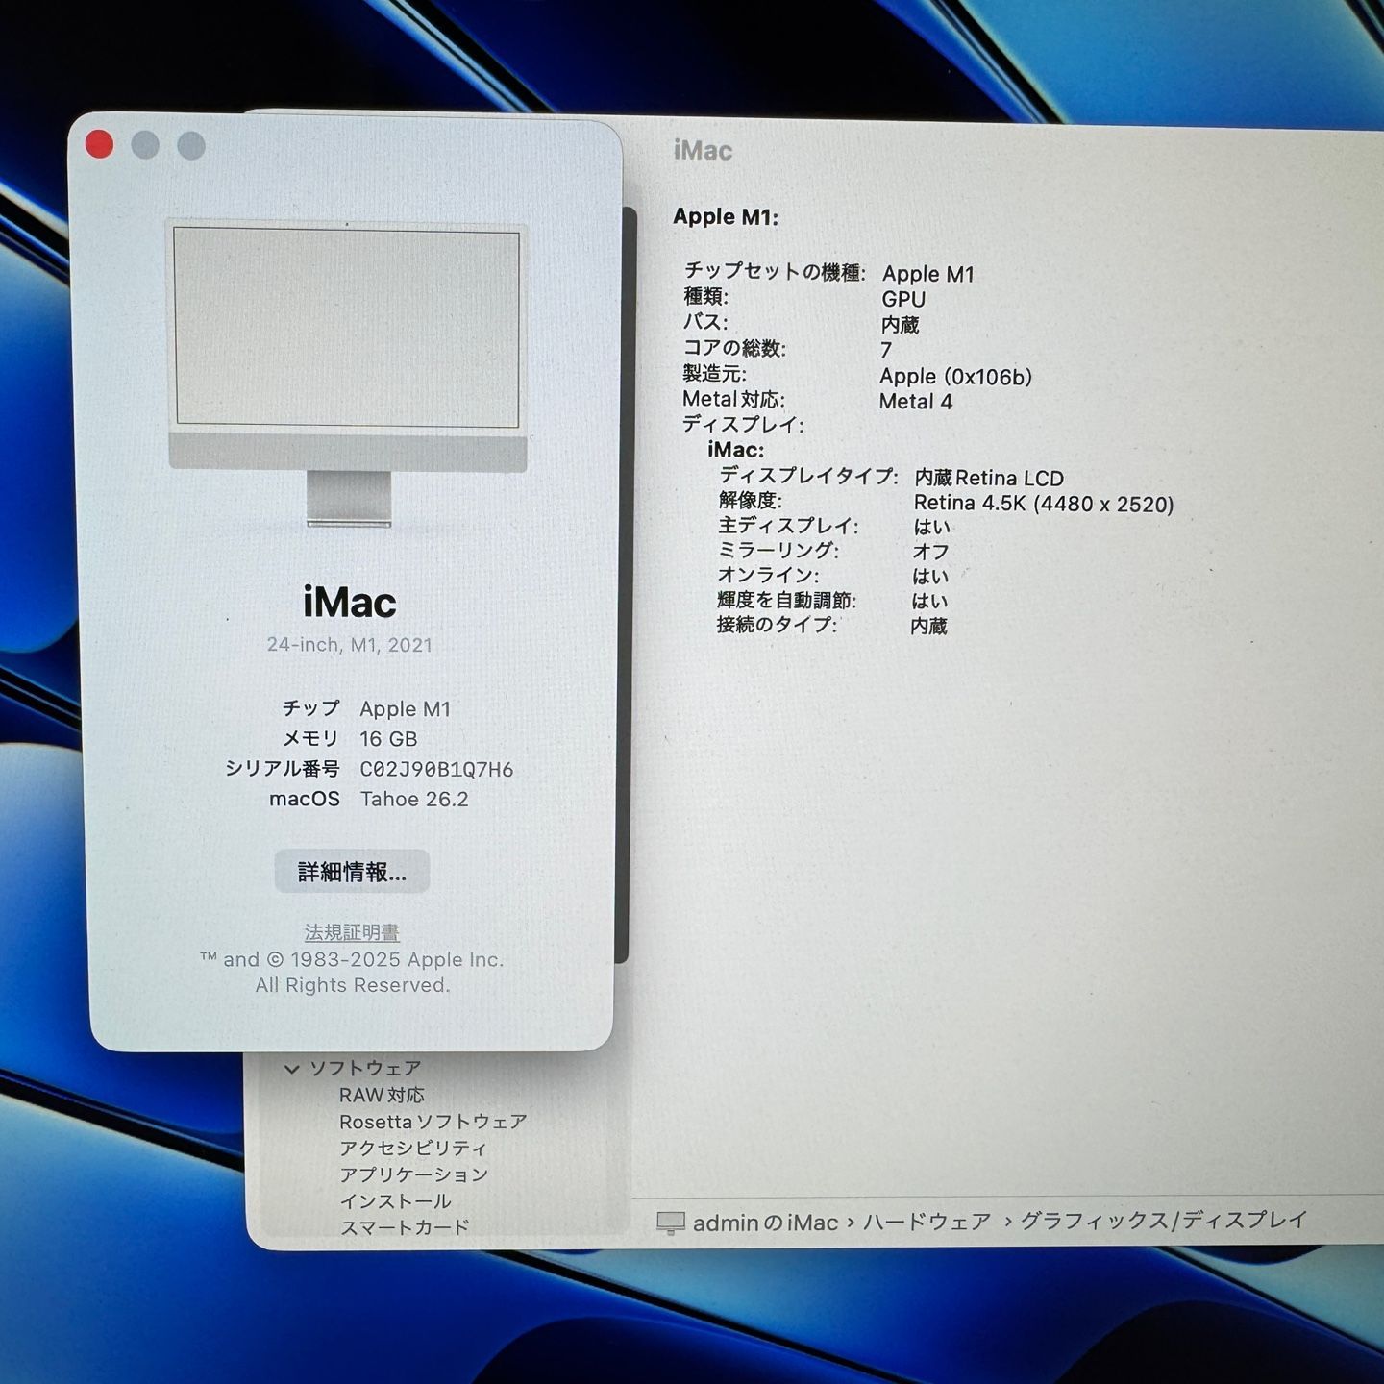Select インストール in the sidebar

[x=395, y=1201]
